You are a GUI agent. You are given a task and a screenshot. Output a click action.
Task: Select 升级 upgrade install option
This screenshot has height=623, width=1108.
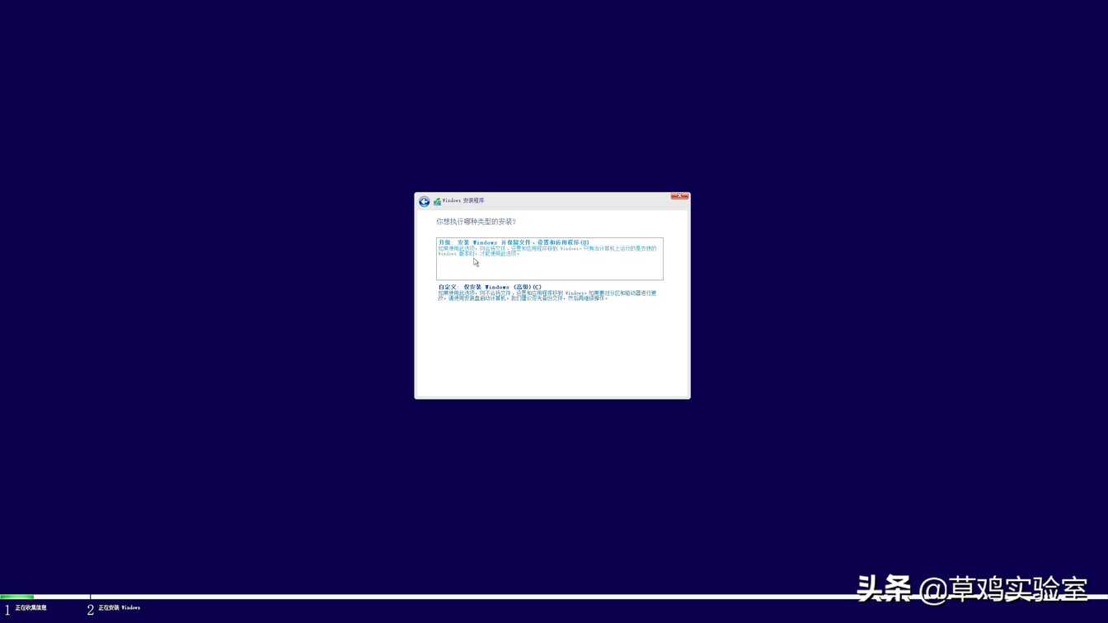pos(550,259)
